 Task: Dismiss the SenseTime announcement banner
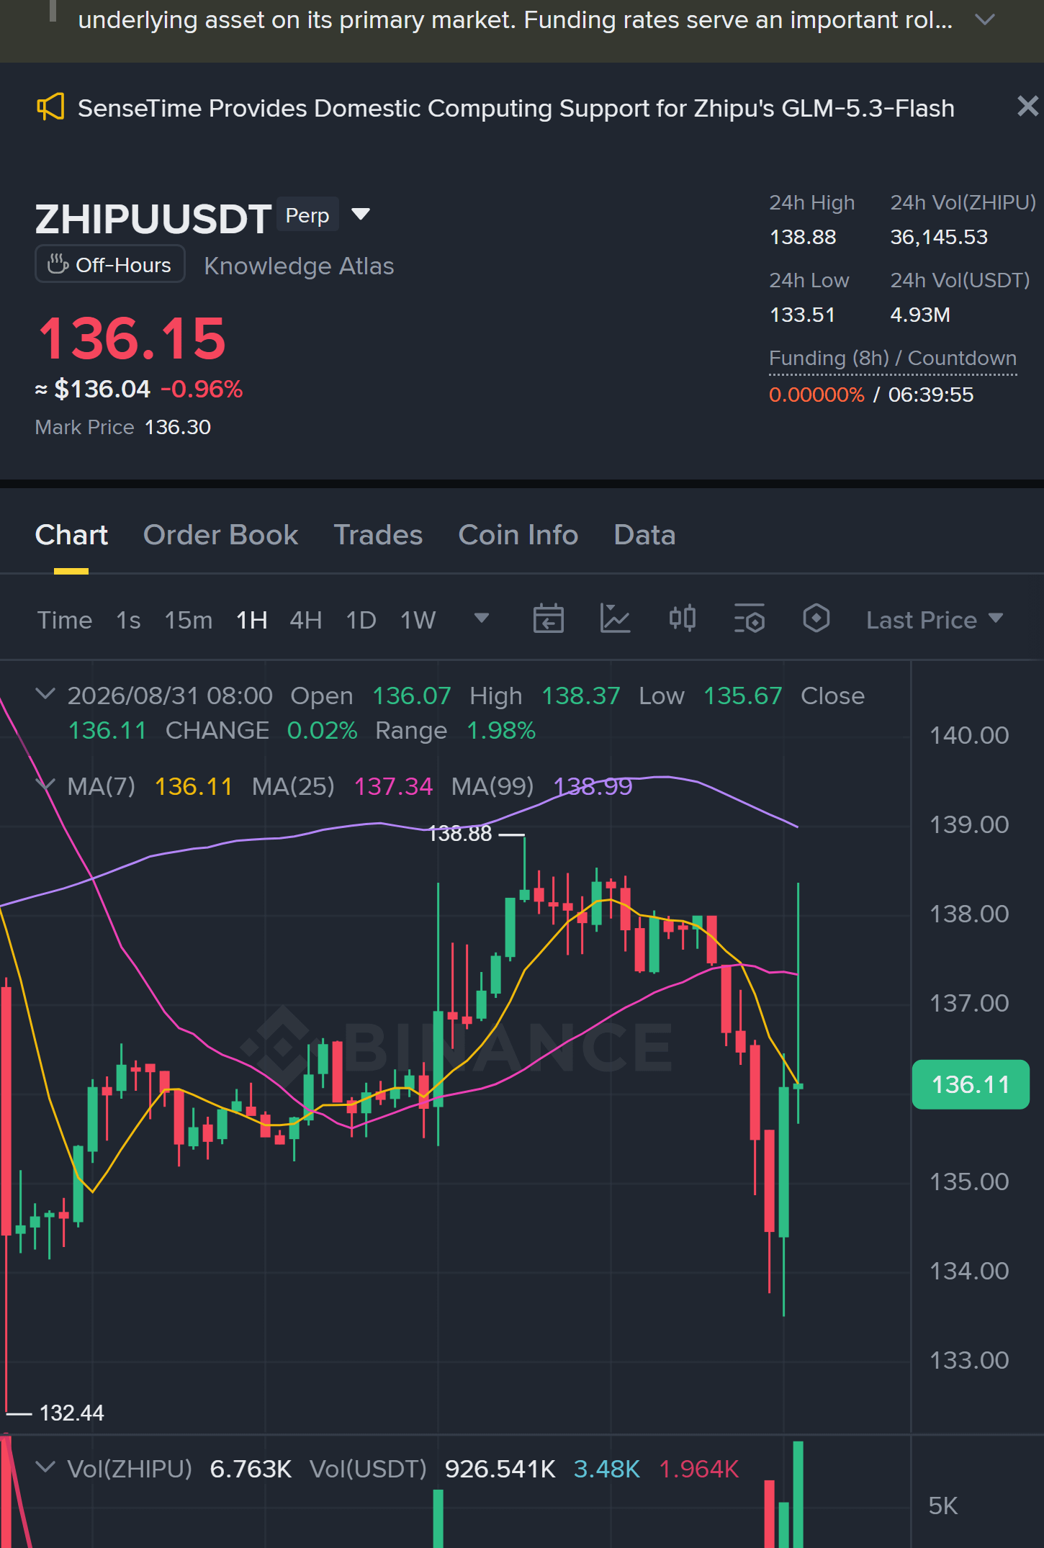[x=1027, y=107]
